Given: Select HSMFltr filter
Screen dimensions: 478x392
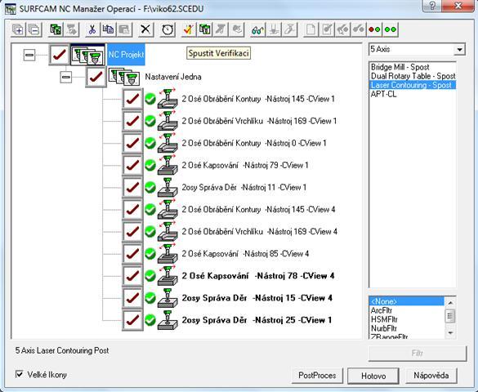Looking at the screenshot, I should point(384,319).
